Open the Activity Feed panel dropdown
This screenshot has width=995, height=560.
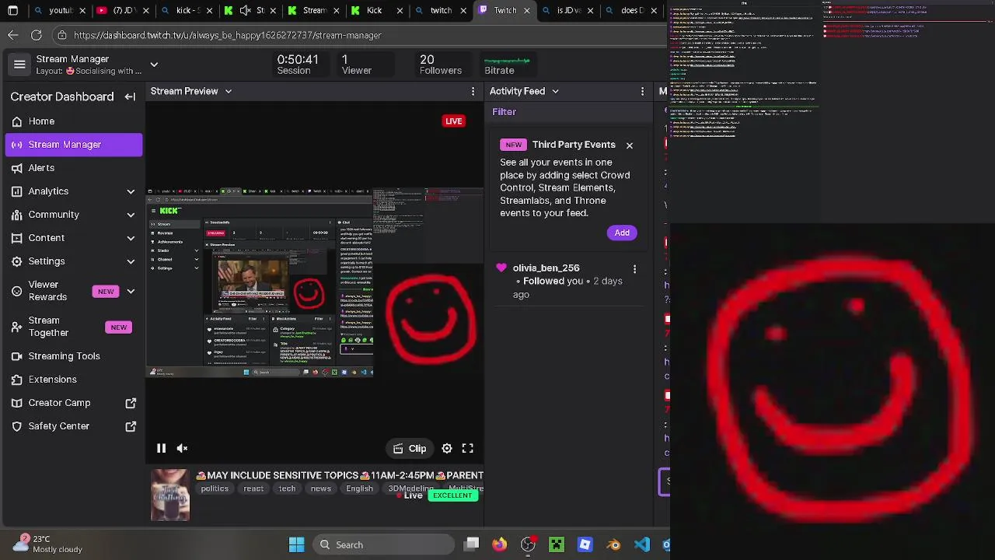tap(555, 91)
